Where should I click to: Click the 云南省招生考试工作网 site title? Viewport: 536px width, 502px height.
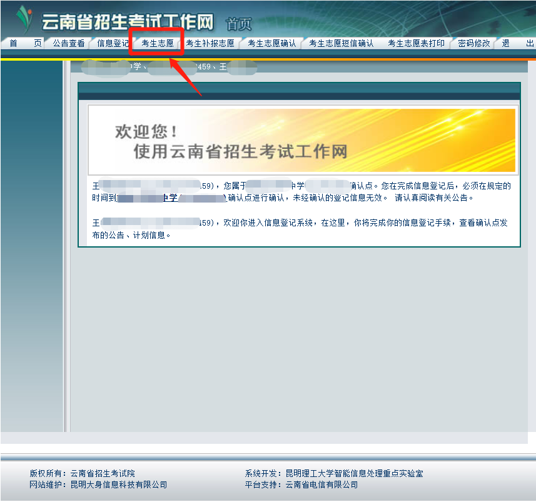tap(128, 23)
